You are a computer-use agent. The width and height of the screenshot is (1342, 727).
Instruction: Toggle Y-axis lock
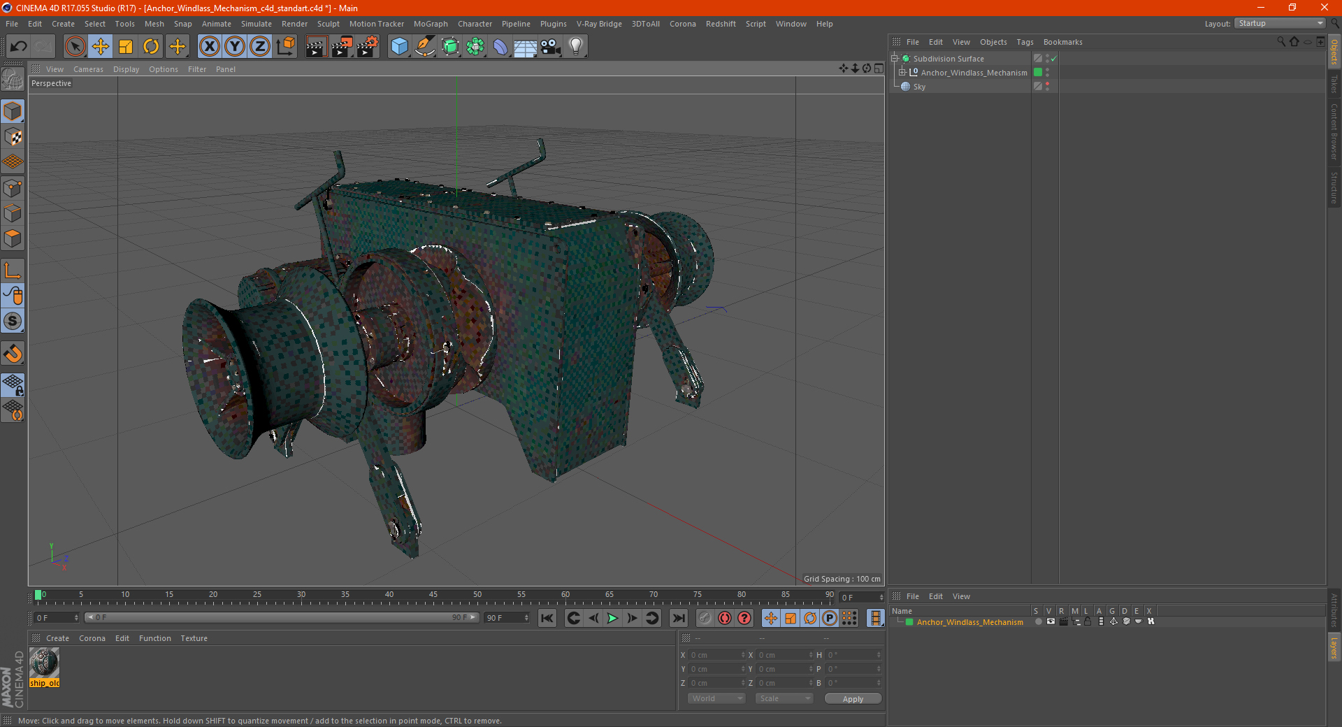[235, 47]
